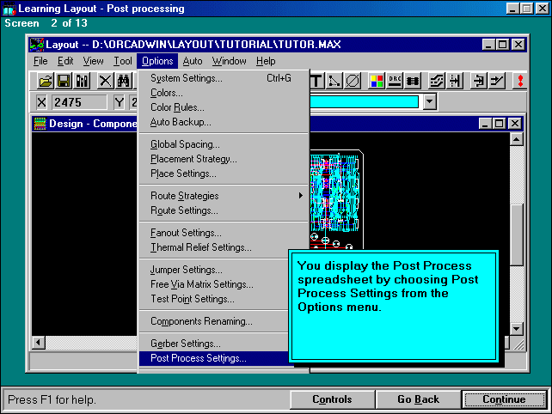
Task: Select Gerber Settings from Options menu
Action: point(185,344)
